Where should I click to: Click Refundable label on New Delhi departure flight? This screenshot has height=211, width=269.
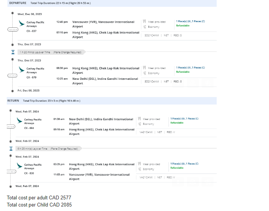(x=177, y=123)
